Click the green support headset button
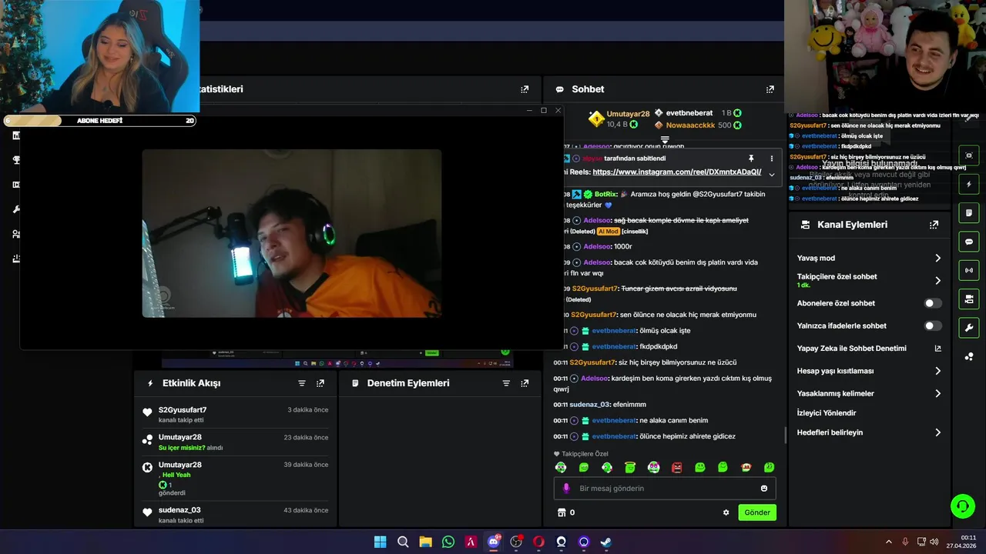Image resolution: width=986 pixels, height=554 pixels. click(x=962, y=506)
